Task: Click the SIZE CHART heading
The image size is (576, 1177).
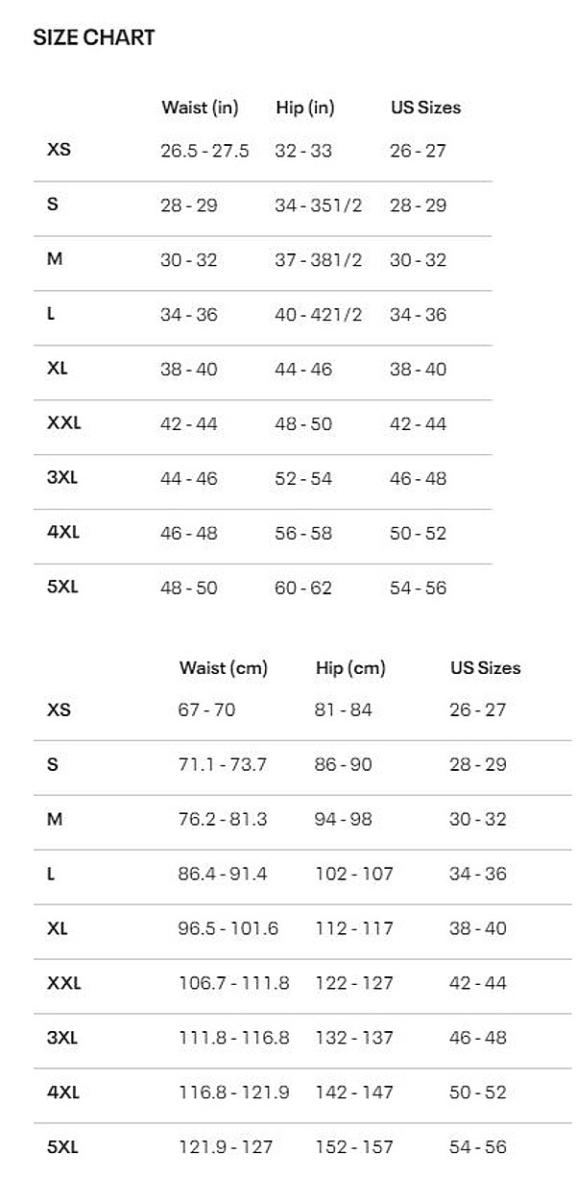Action: [94, 38]
